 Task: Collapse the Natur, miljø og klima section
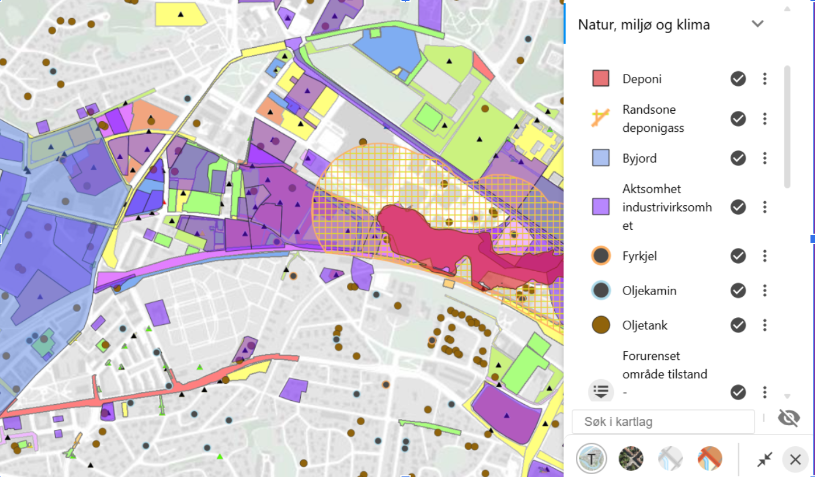[x=757, y=24]
